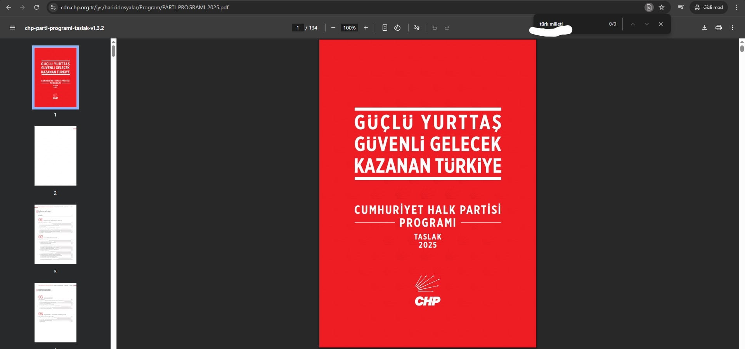The width and height of the screenshot is (745, 349).
Task: Click the zoom in plus button
Action: coord(366,28)
